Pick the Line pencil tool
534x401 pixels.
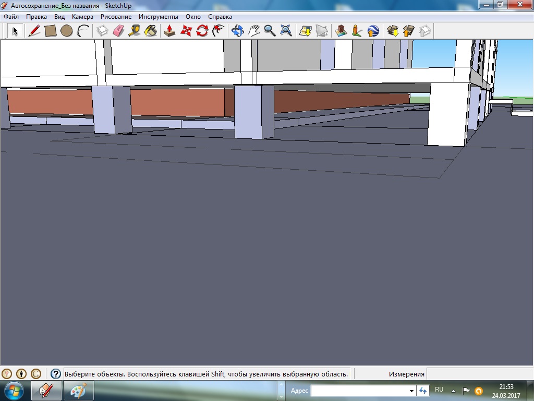coord(34,31)
